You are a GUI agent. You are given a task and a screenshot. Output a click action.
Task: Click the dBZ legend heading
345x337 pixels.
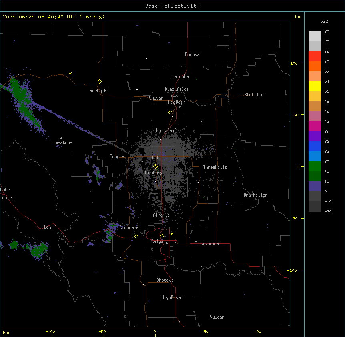tap(324, 21)
